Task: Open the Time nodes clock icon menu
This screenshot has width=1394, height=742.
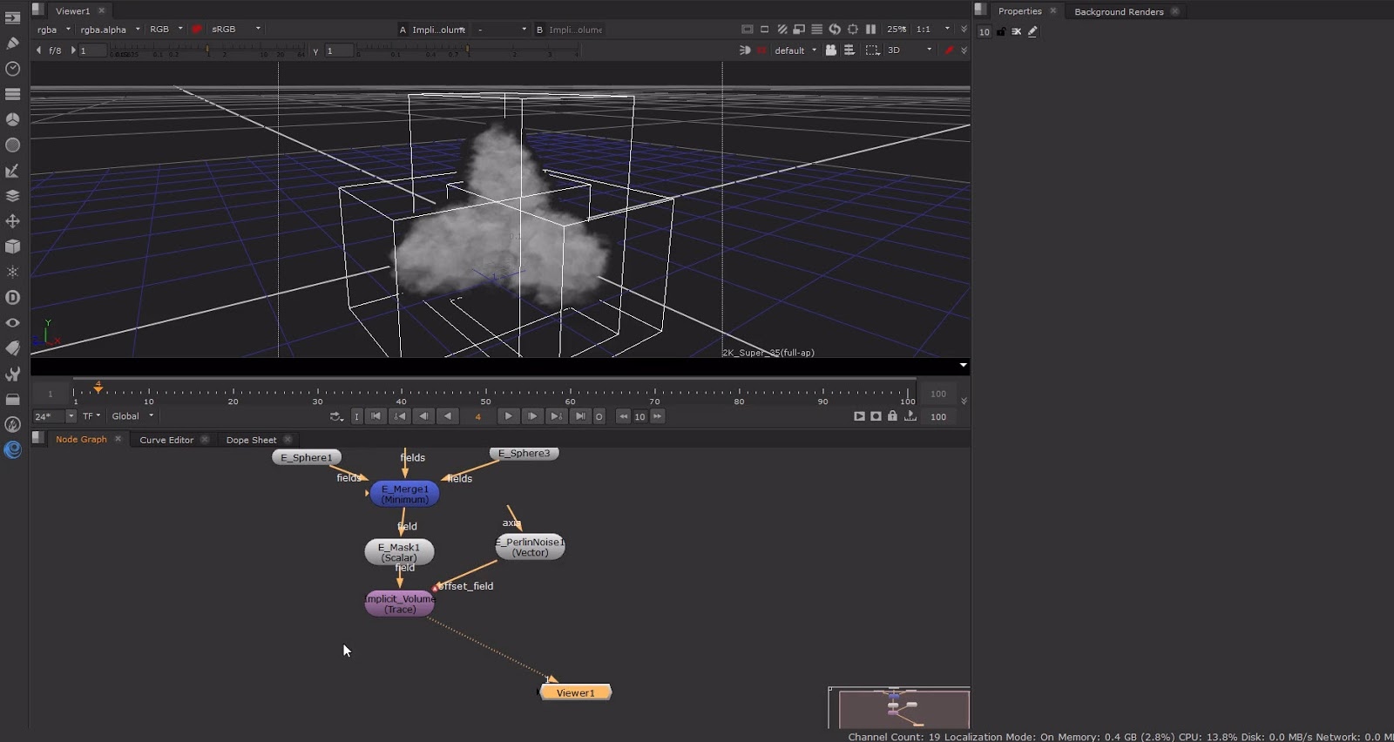Action: pos(12,68)
